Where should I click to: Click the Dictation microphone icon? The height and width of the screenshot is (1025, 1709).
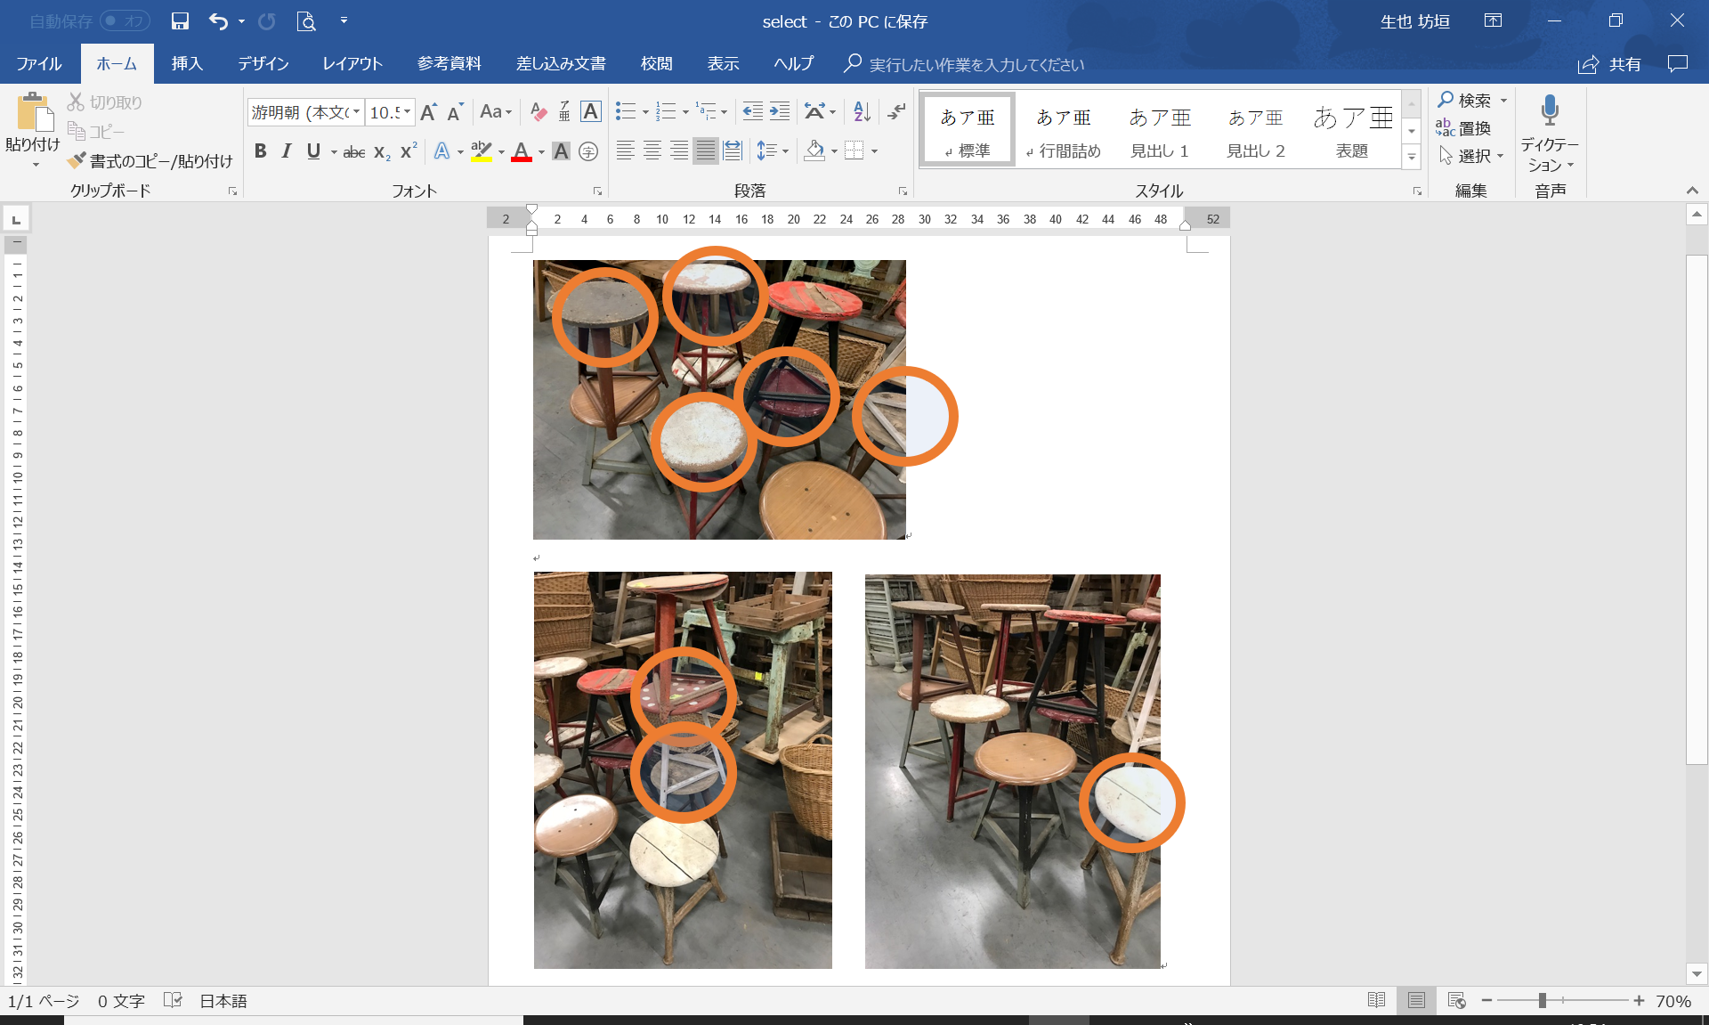(x=1549, y=110)
